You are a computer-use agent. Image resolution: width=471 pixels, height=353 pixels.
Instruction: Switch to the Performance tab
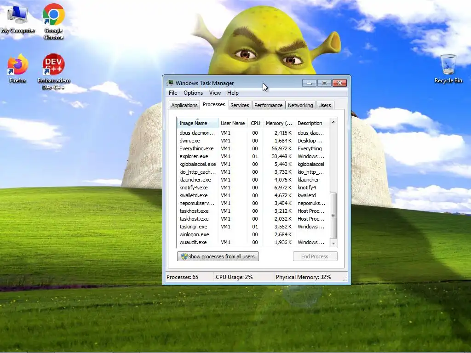coord(268,105)
